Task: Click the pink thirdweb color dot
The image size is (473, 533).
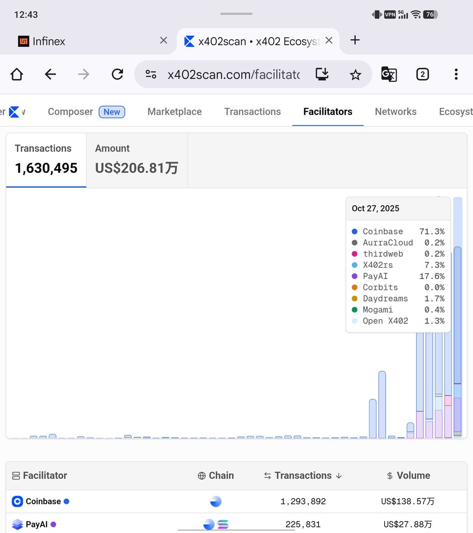Action: 354,254
